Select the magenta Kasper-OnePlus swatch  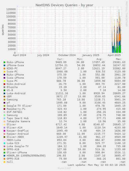[x=4, y=131]
